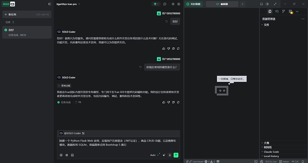The image size is (308, 163).
Task: Dislike the first SOLO Coder reply
Action: pos(169,49)
